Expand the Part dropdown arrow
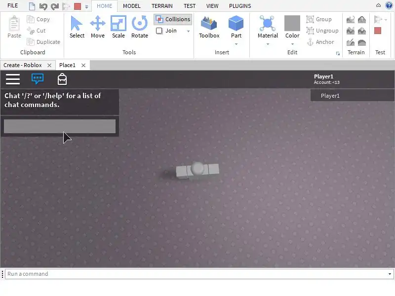395x296 pixels. [x=236, y=44]
